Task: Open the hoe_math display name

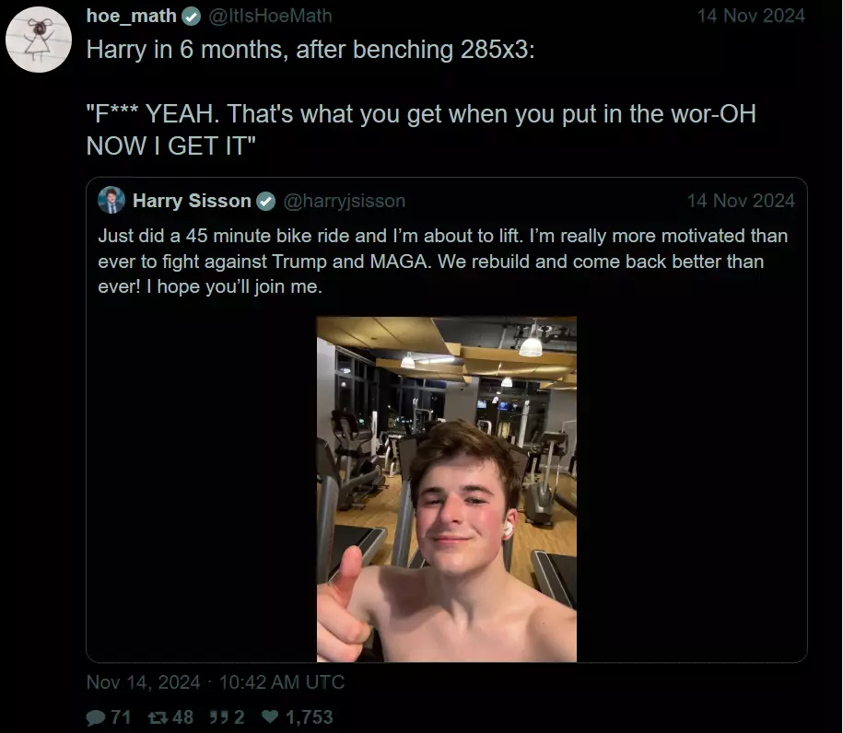Action: click(x=132, y=17)
